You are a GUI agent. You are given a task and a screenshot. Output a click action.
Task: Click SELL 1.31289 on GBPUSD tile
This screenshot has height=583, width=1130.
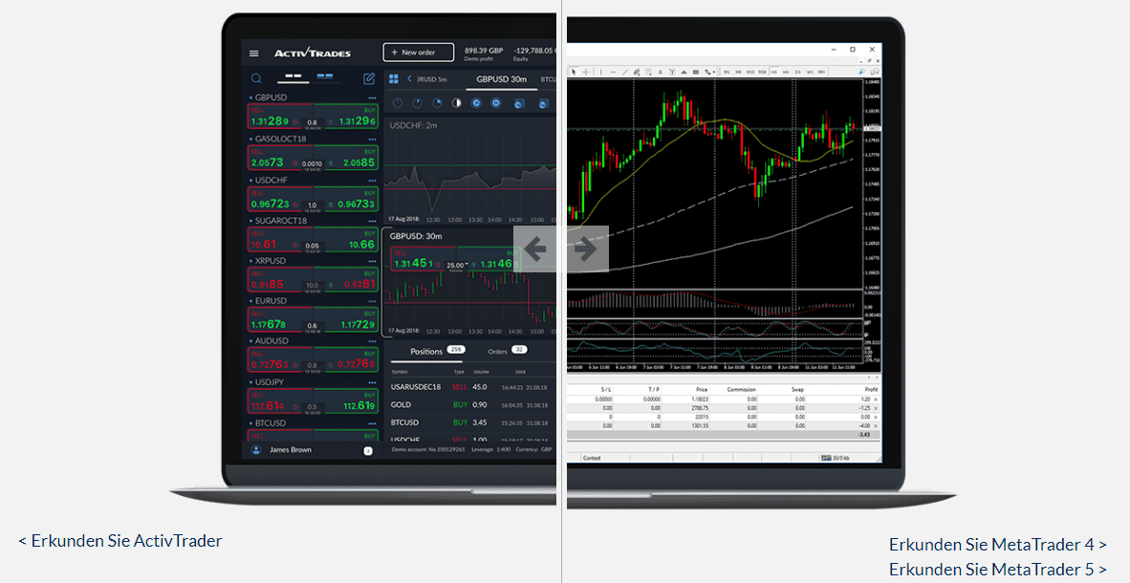click(x=279, y=117)
